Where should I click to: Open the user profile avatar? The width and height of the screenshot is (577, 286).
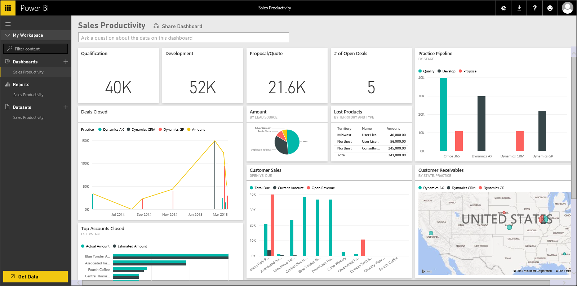(x=567, y=8)
